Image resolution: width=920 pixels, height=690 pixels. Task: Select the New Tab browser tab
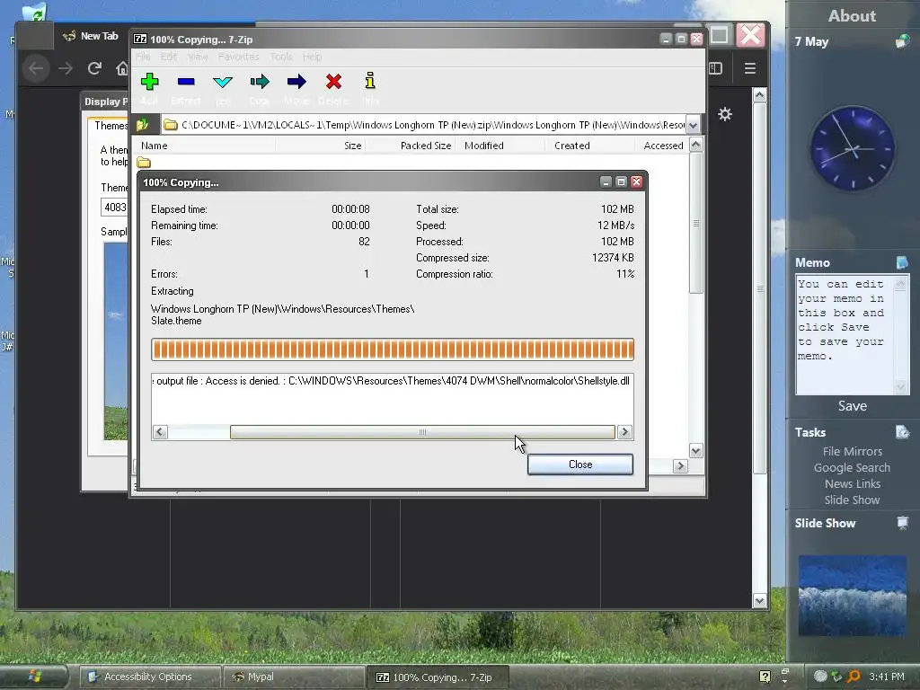point(91,36)
